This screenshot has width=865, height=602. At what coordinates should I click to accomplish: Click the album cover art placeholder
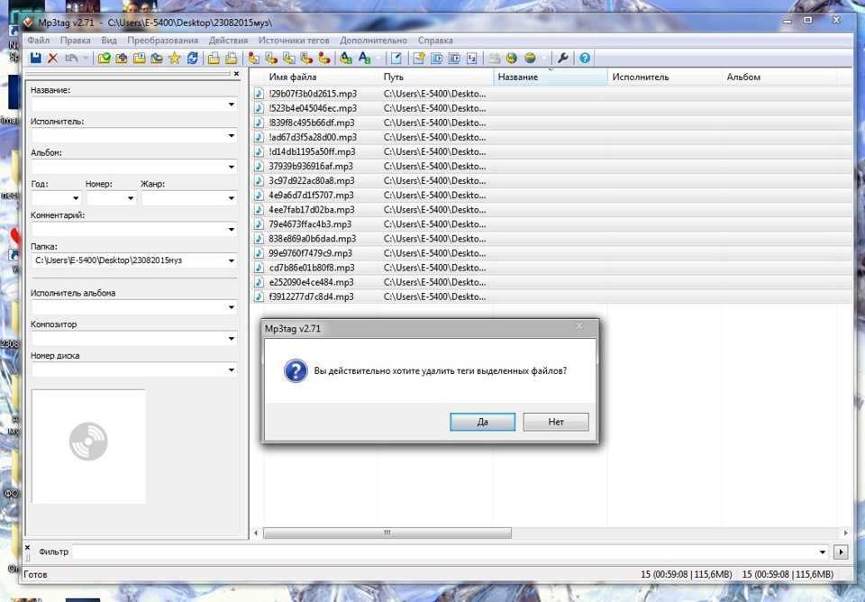coord(89,446)
